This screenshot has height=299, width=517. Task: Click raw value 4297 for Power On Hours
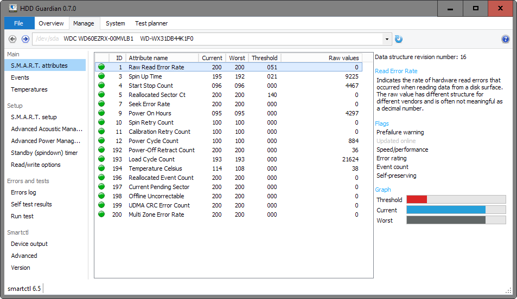[352, 113]
